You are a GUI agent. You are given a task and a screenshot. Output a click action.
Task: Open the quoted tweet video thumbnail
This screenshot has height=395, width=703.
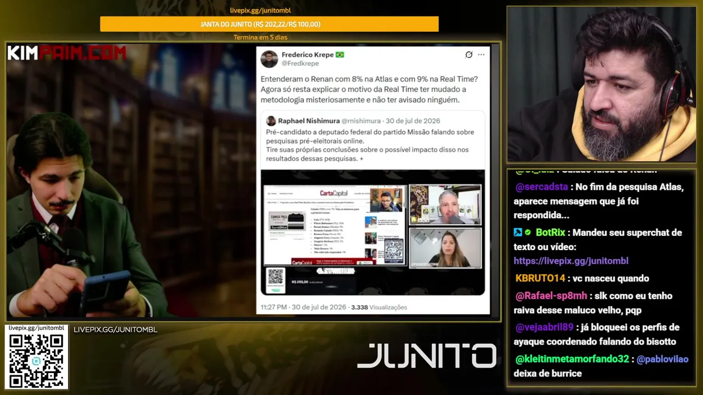pyautogui.click(x=372, y=233)
